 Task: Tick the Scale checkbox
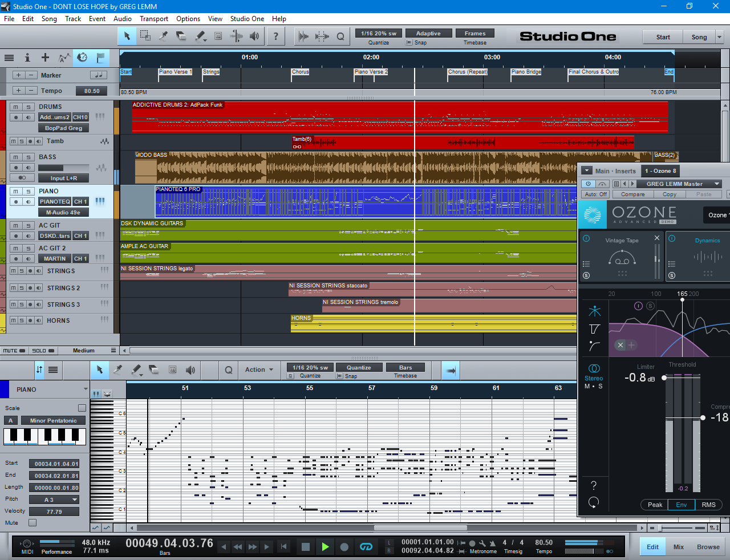tap(82, 408)
